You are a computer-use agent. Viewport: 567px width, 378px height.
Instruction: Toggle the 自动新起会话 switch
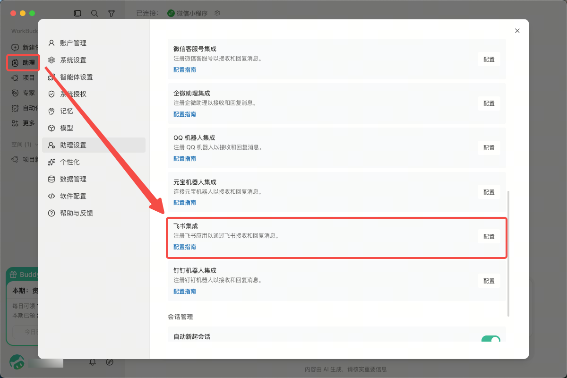[490, 339]
